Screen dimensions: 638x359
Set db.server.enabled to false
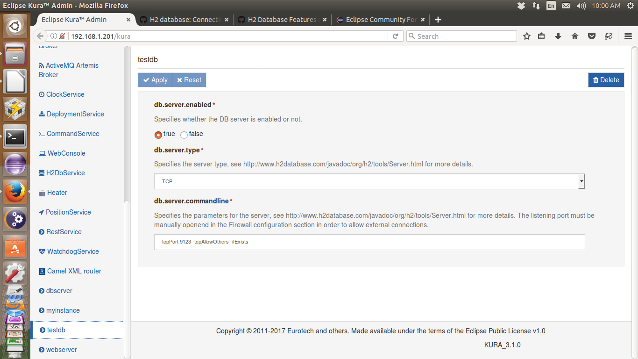(184, 135)
